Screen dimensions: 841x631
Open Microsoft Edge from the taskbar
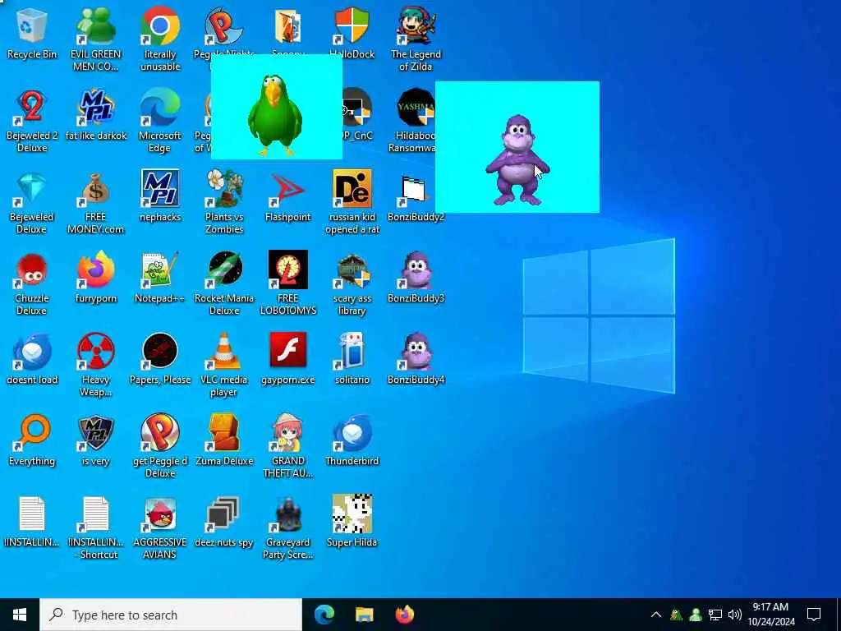(324, 615)
